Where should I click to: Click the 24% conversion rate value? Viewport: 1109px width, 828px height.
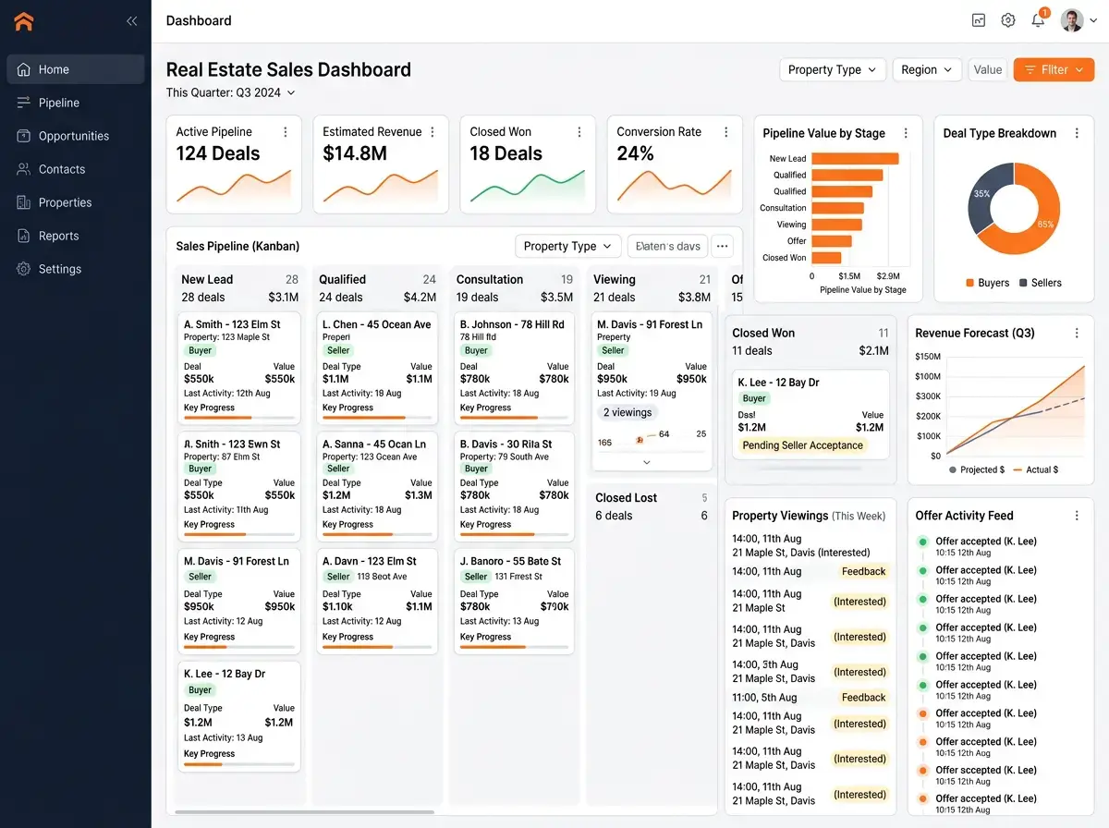[635, 153]
